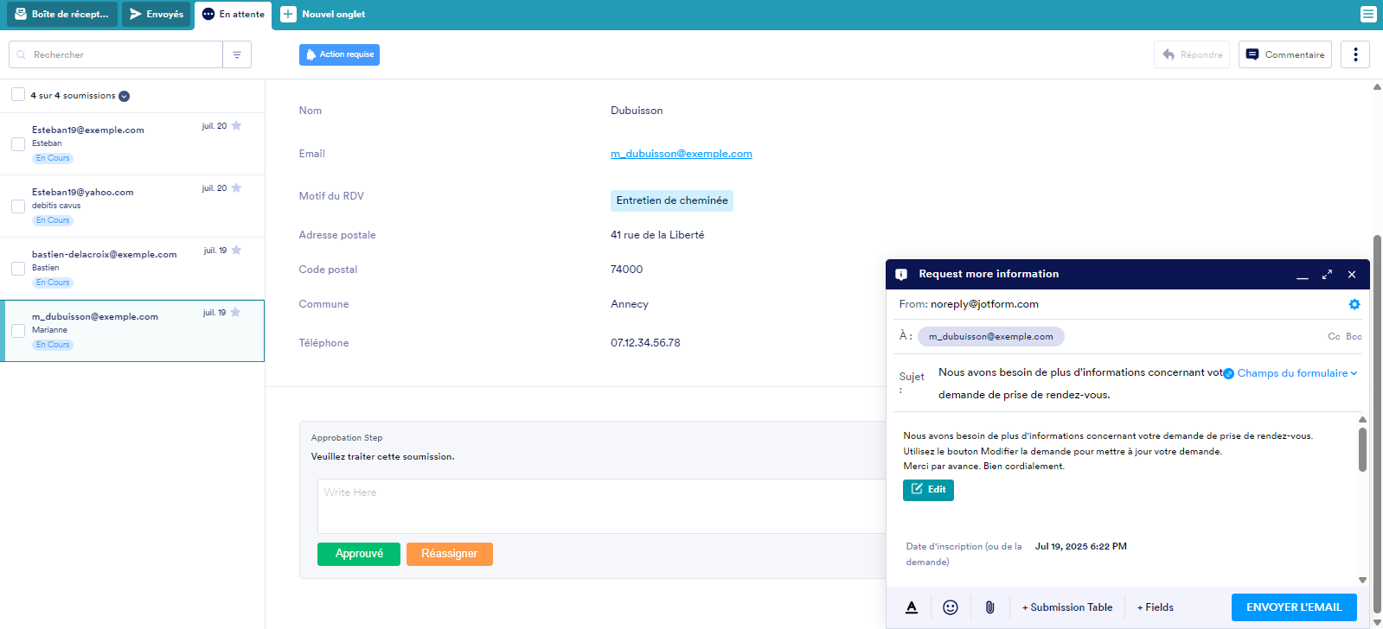Open email sender settings gear
1383x629 pixels.
click(x=1354, y=304)
